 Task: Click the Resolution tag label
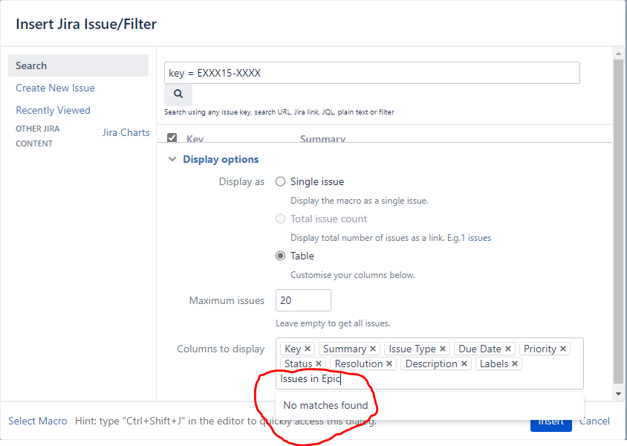coord(359,363)
